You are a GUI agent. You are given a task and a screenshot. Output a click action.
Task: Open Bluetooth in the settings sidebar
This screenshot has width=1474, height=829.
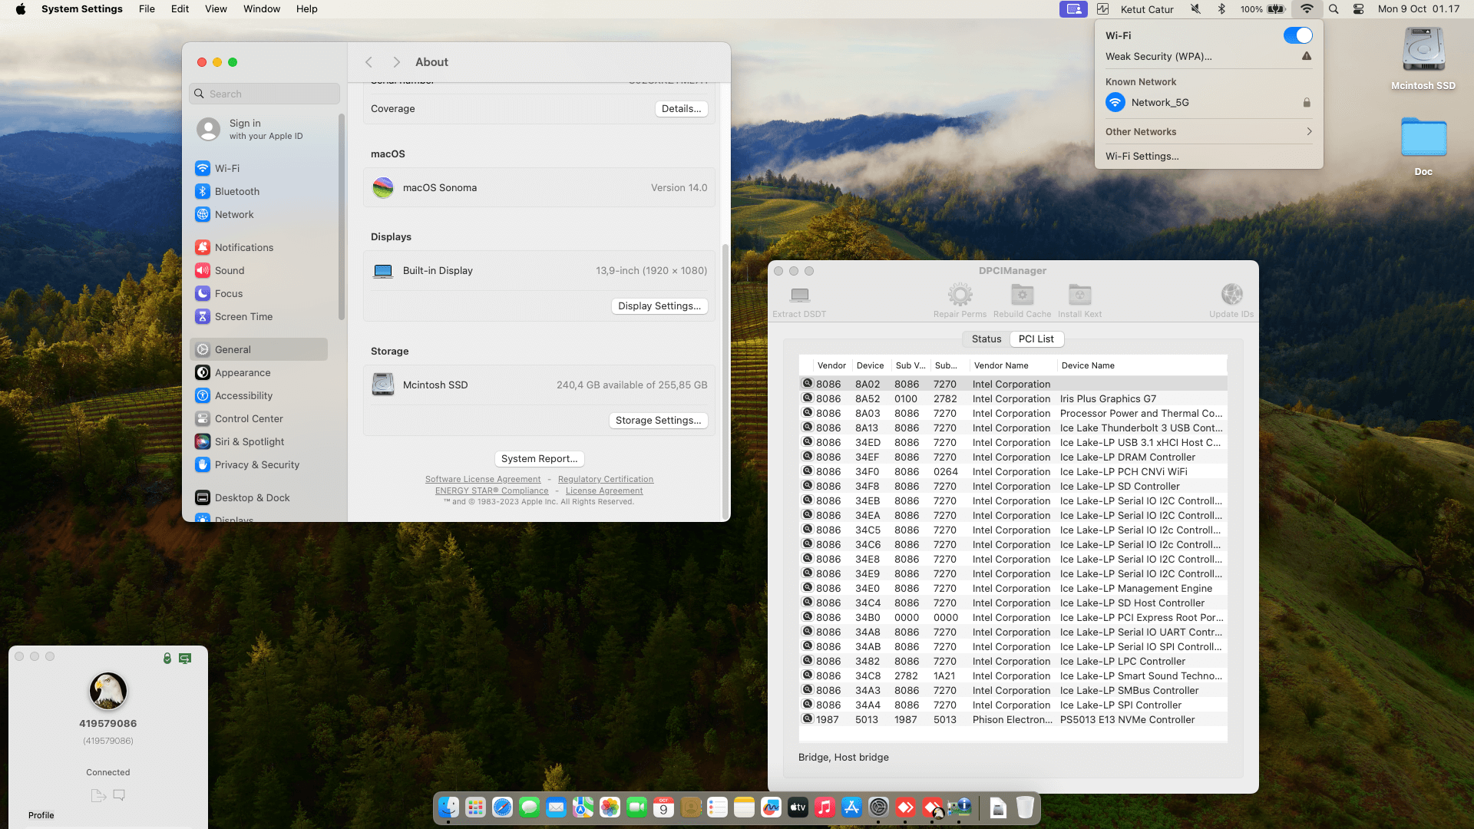[x=236, y=192]
